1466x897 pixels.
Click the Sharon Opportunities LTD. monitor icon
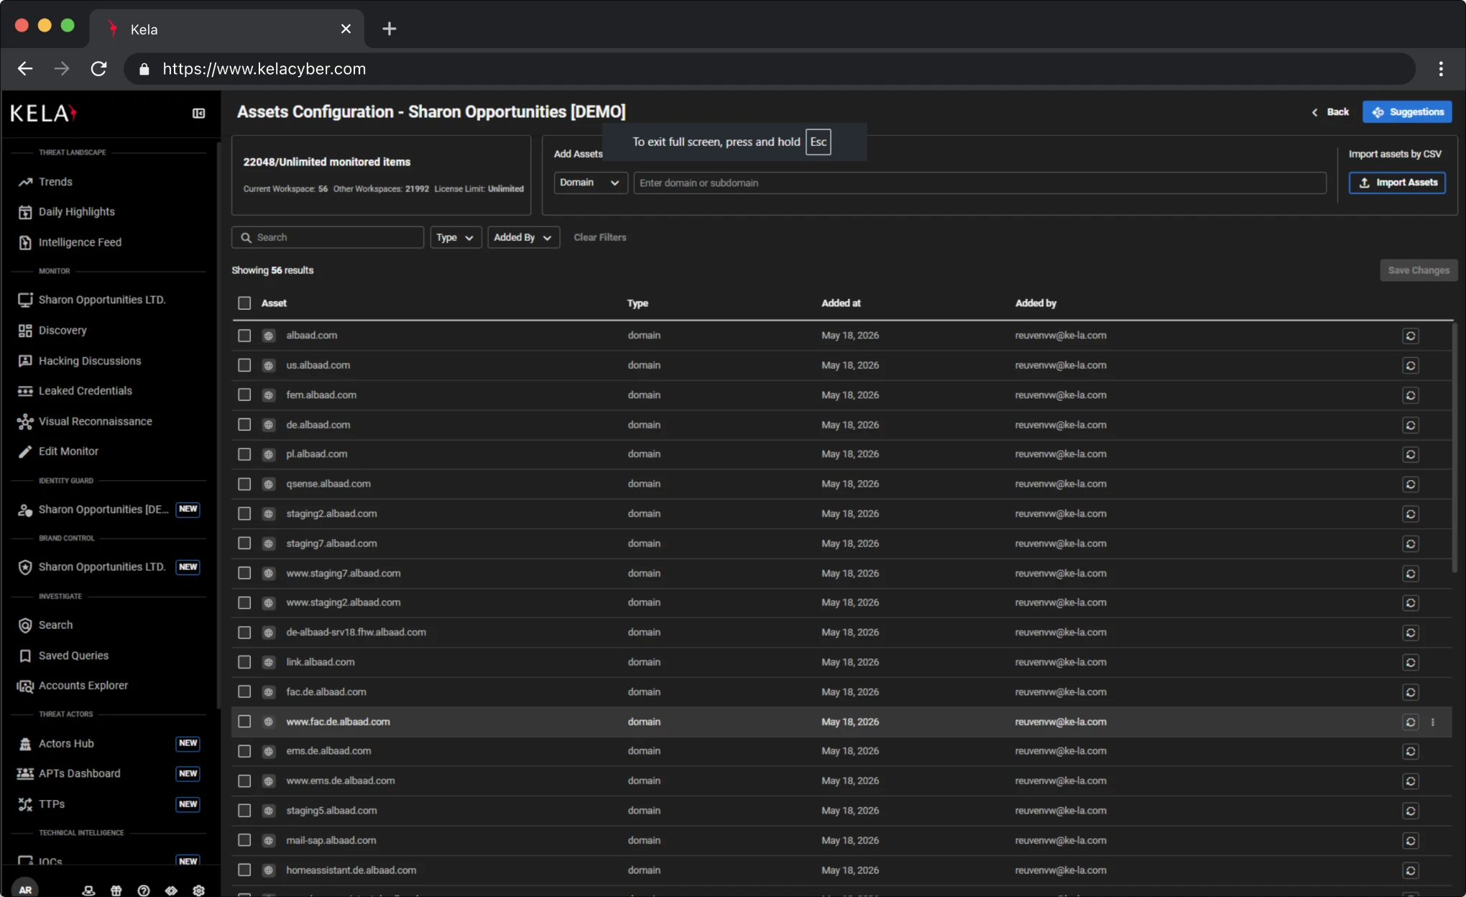click(x=25, y=300)
